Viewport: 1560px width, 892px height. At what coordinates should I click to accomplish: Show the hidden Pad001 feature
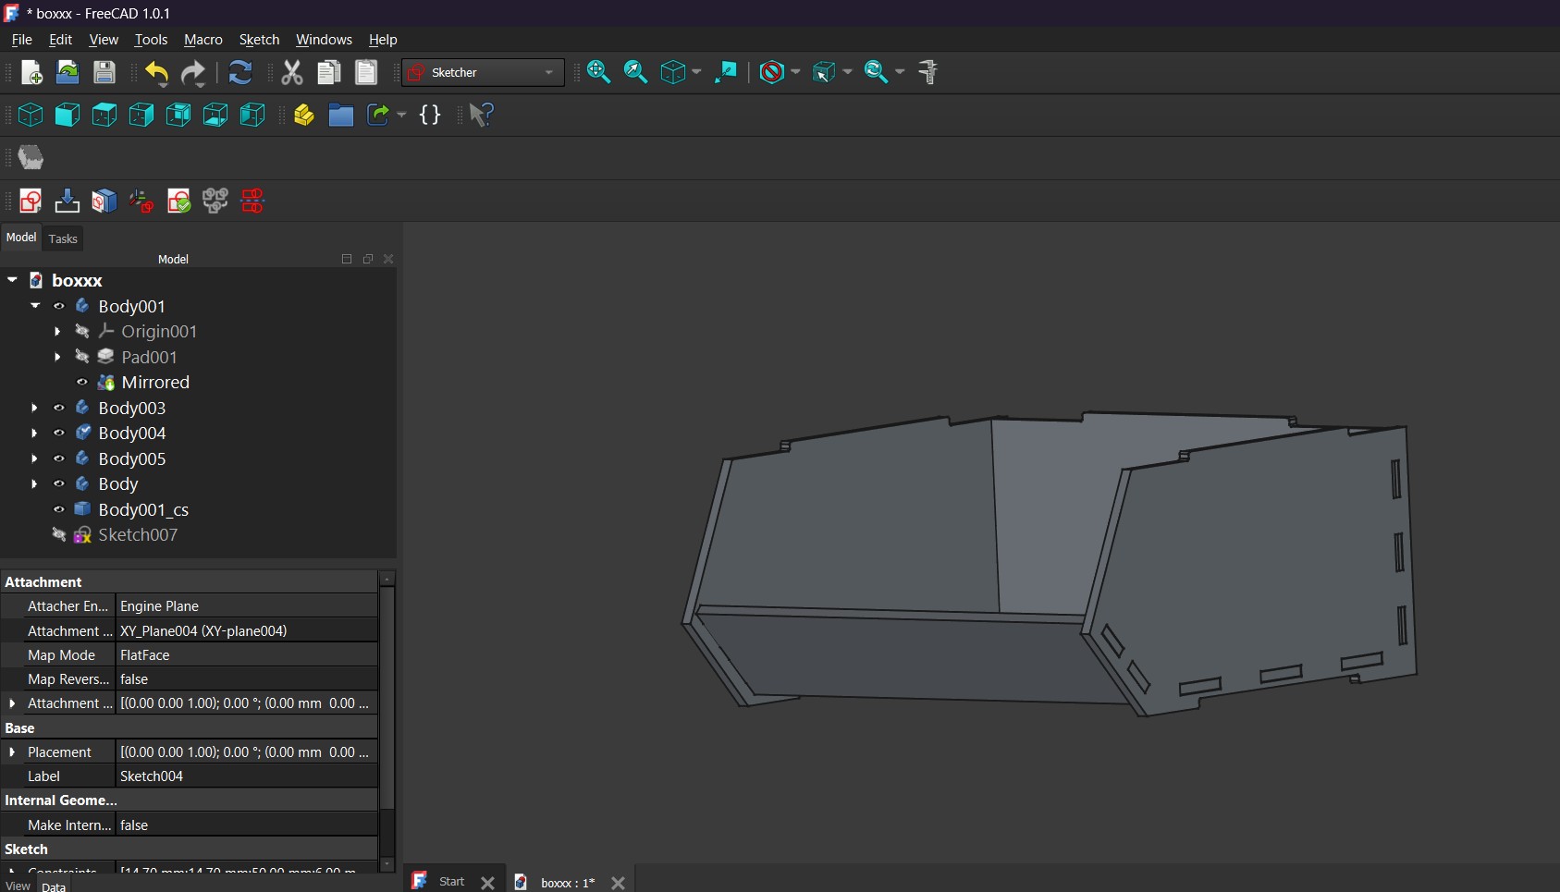tap(82, 357)
